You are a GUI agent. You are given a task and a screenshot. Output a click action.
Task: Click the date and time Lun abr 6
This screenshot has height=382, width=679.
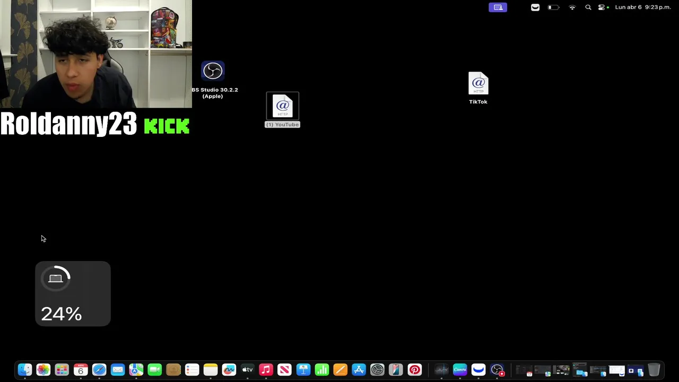click(643, 7)
